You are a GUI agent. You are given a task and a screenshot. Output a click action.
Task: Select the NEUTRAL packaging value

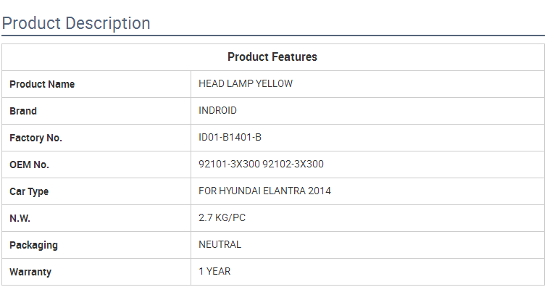pyautogui.click(x=220, y=245)
